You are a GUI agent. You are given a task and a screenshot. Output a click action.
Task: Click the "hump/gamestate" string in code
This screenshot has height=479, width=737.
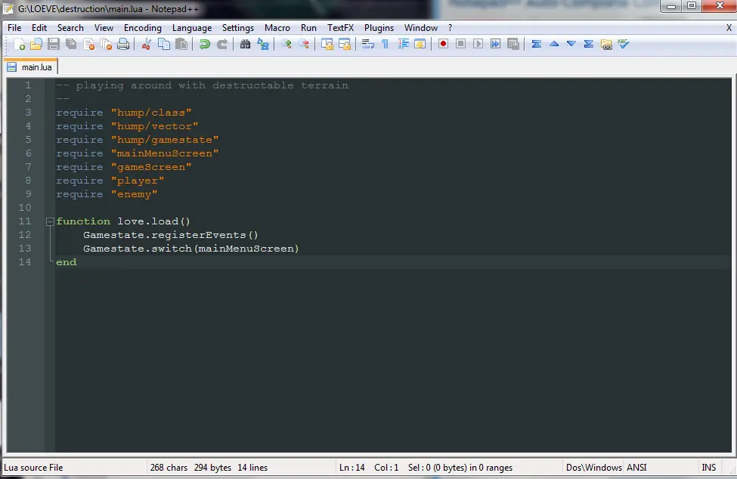point(165,140)
